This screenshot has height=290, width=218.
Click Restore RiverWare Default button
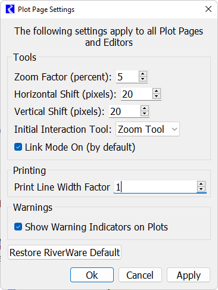[64, 252]
